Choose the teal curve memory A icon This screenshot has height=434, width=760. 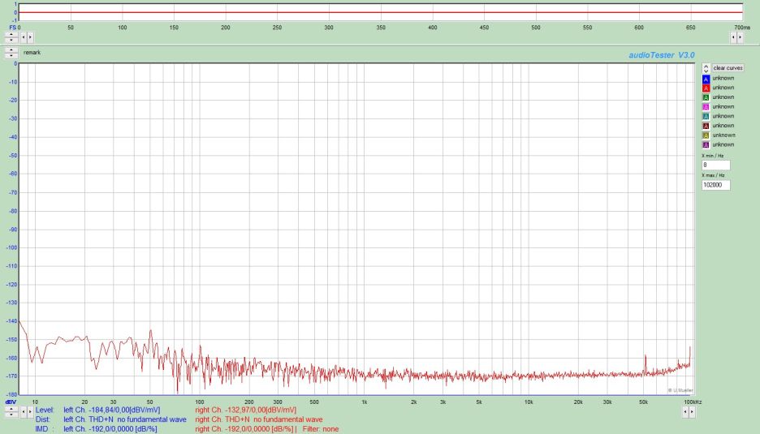click(x=706, y=116)
